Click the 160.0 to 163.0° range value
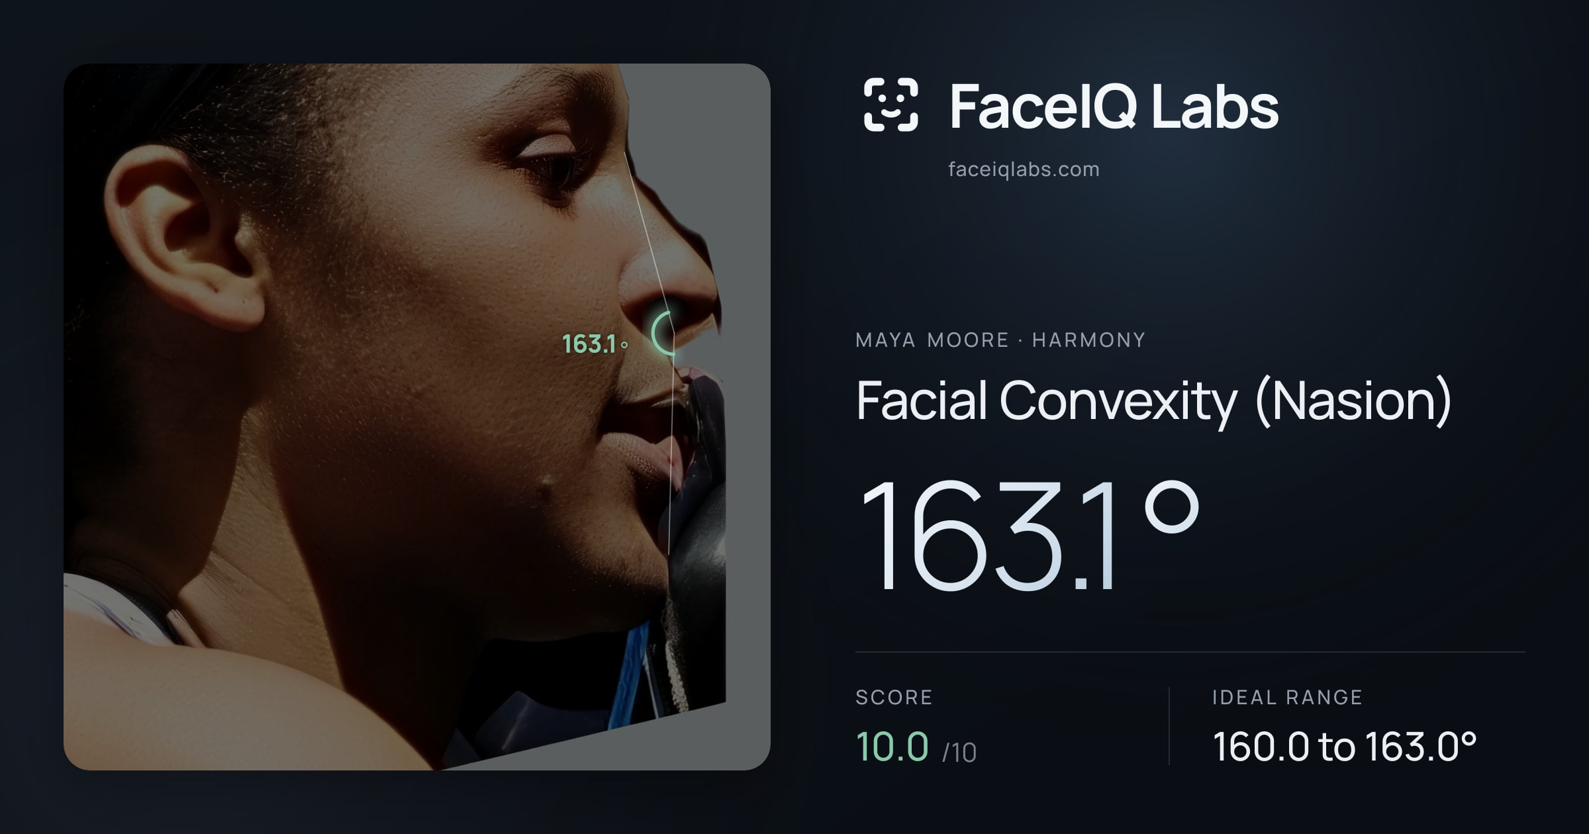 pos(1345,747)
